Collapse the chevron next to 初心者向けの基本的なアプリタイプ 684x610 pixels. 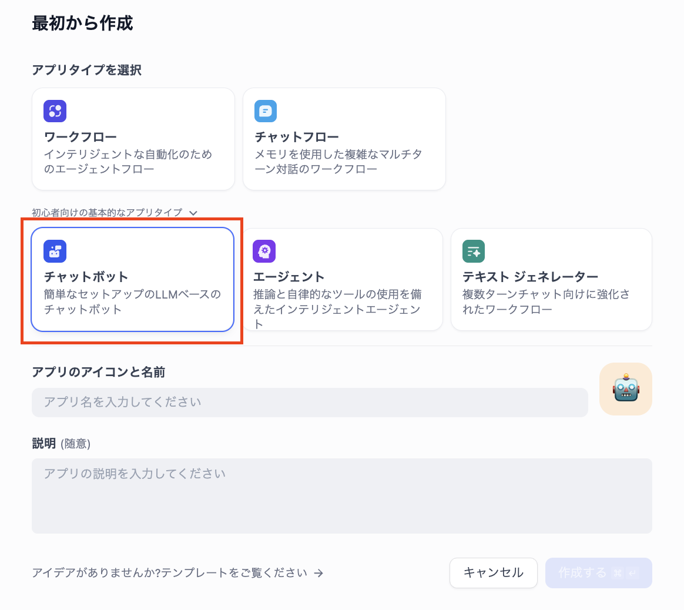pyautogui.click(x=193, y=213)
